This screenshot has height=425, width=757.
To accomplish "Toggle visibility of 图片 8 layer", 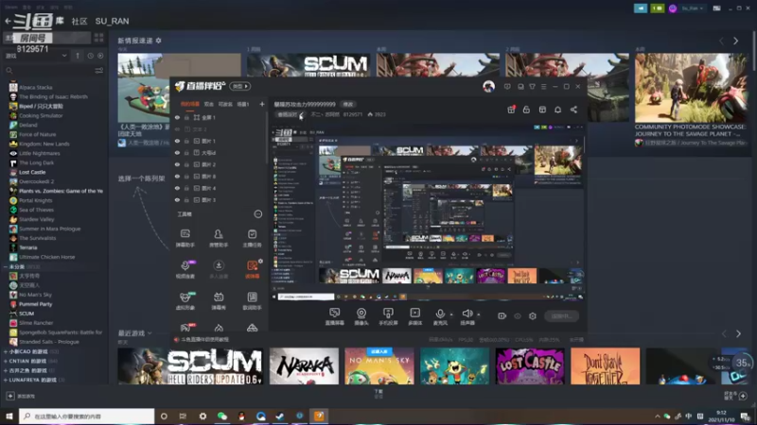I will pos(177,177).
